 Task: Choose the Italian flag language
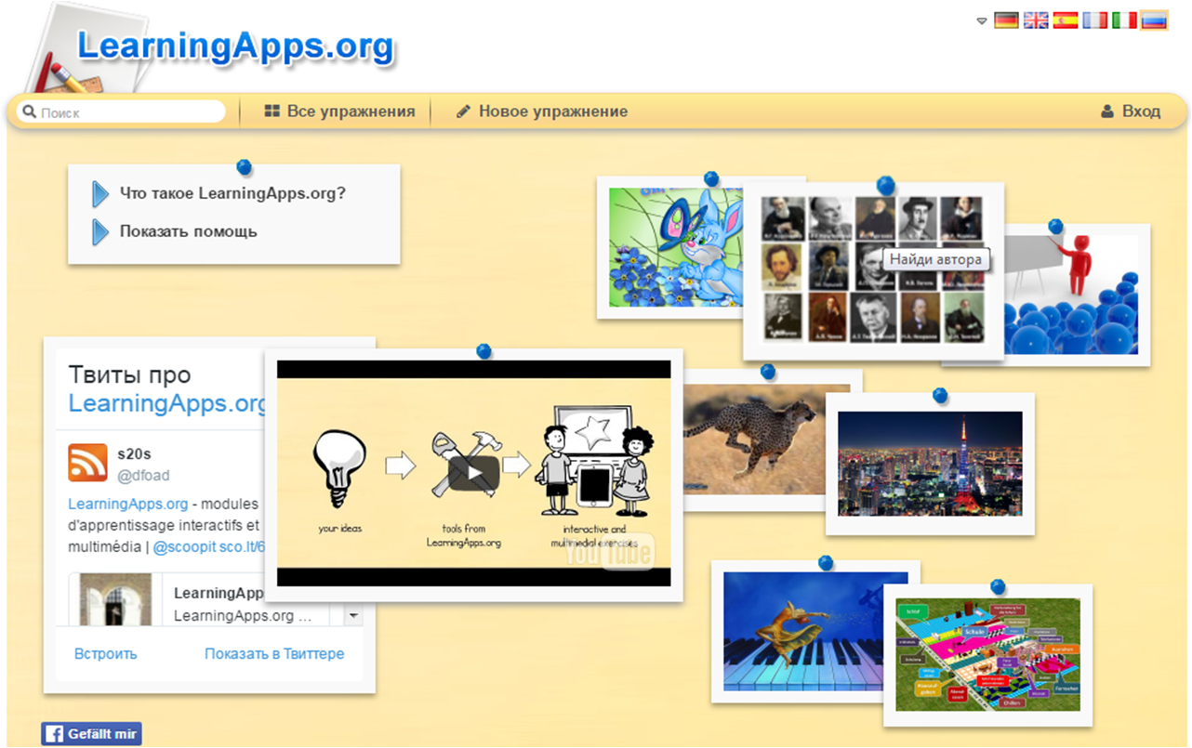click(x=1125, y=20)
